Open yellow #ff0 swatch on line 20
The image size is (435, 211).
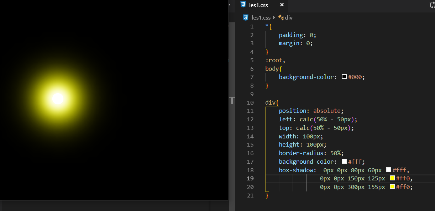click(392, 187)
